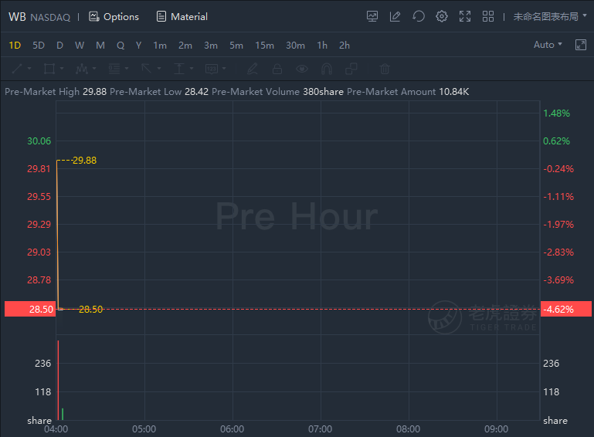Screen dimensions: 594x437
Task: Select the rectangle shape drawing tool
Action: tap(49, 69)
